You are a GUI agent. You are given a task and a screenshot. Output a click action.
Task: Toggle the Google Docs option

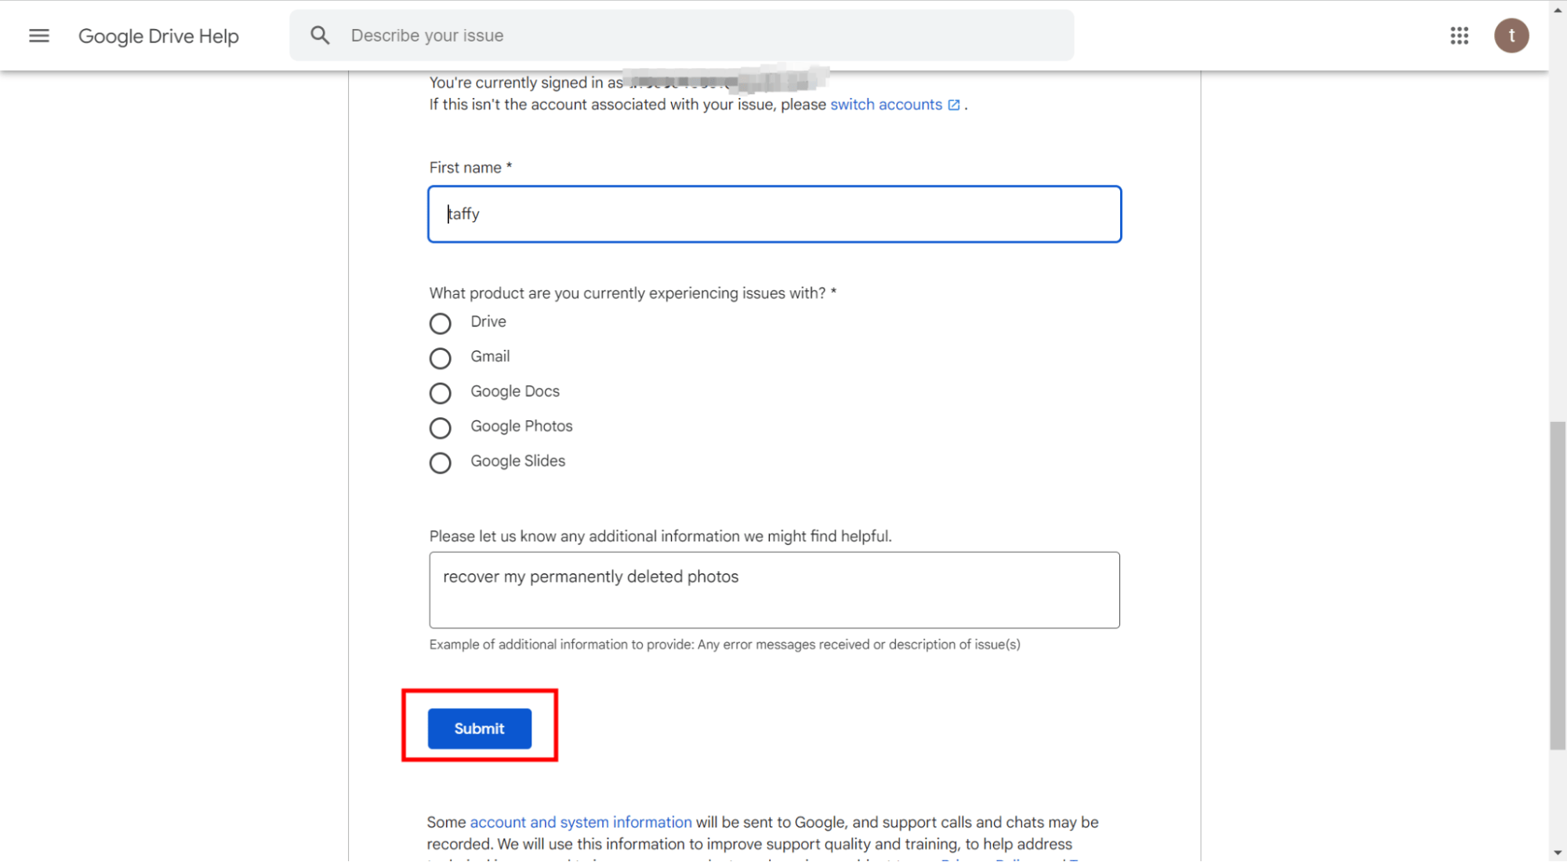(x=439, y=391)
